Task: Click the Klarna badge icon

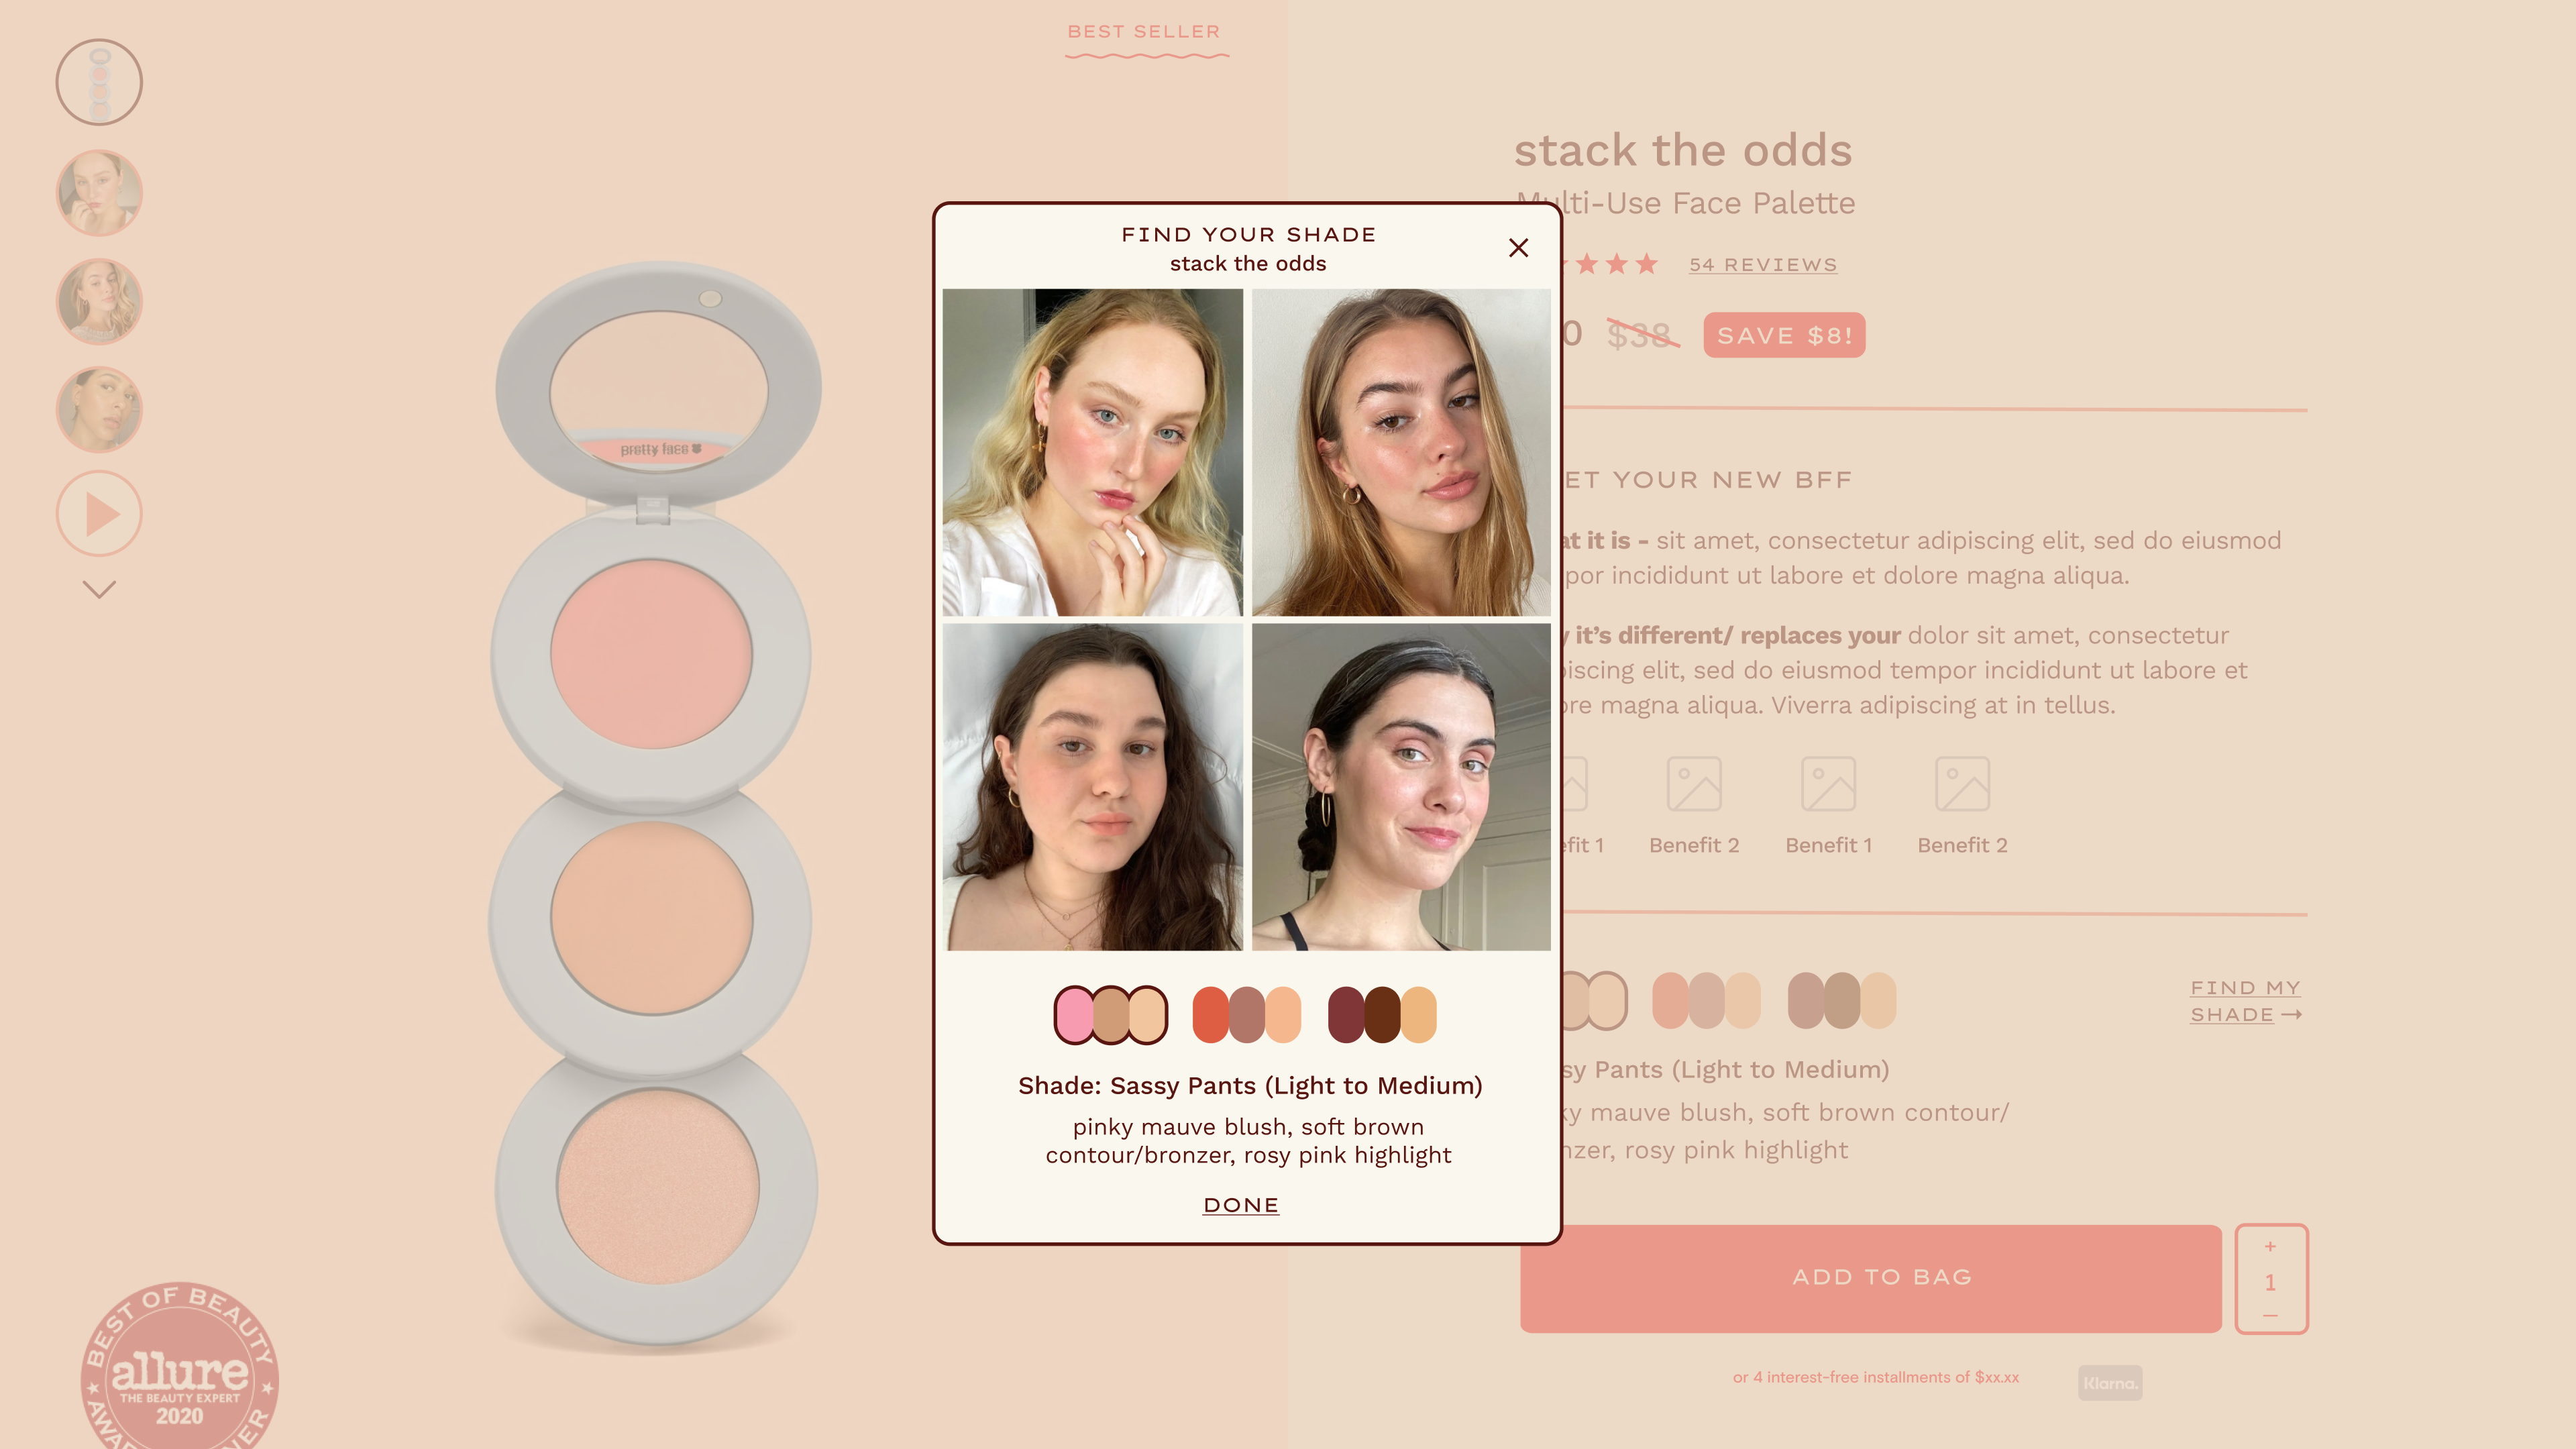Action: (x=2110, y=1383)
